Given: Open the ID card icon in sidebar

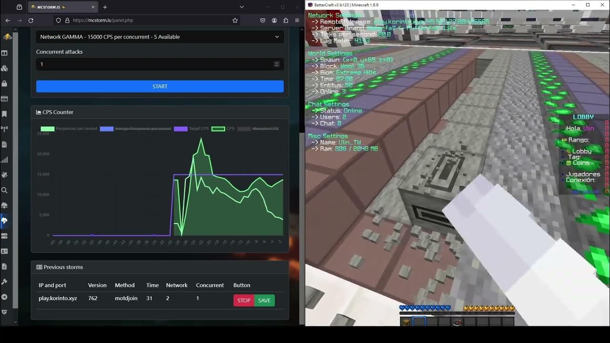Looking at the screenshot, I should 4,251.
